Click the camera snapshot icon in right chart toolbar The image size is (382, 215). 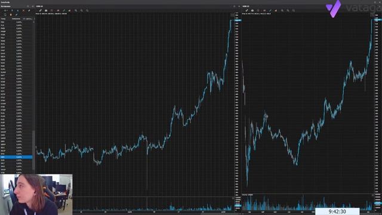coord(252,11)
